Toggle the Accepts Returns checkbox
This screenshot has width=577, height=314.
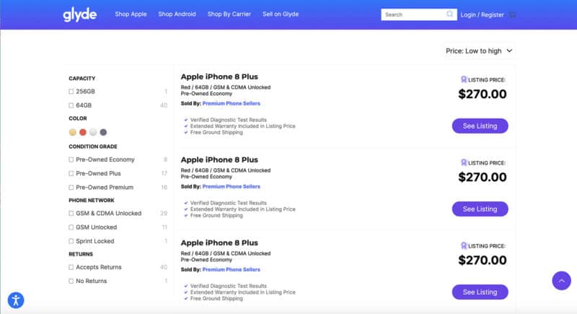click(71, 267)
